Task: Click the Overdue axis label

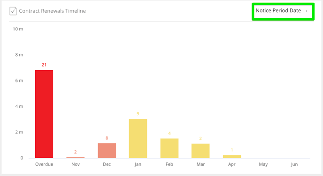Action: (44, 164)
